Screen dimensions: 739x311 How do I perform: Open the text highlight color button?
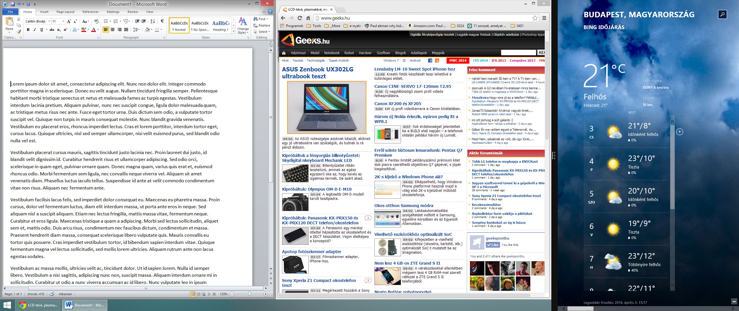pos(84,30)
